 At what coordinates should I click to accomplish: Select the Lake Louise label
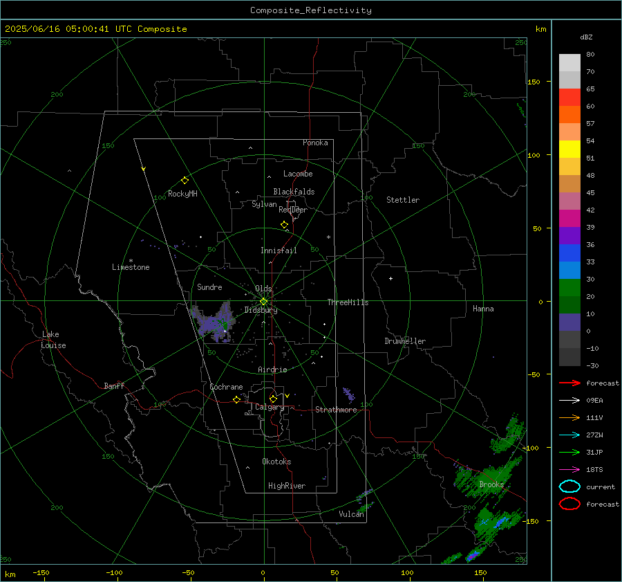point(53,340)
